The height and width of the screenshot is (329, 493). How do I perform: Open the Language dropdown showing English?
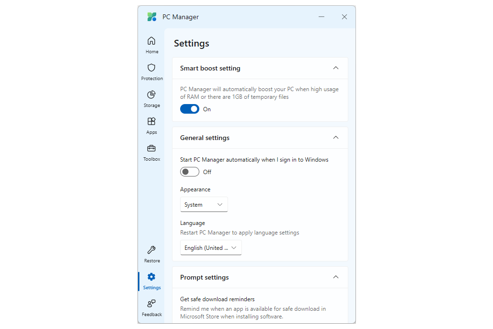click(x=211, y=248)
